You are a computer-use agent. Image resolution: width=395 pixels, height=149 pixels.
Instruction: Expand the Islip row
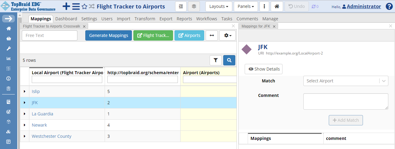[x=24, y=91]
